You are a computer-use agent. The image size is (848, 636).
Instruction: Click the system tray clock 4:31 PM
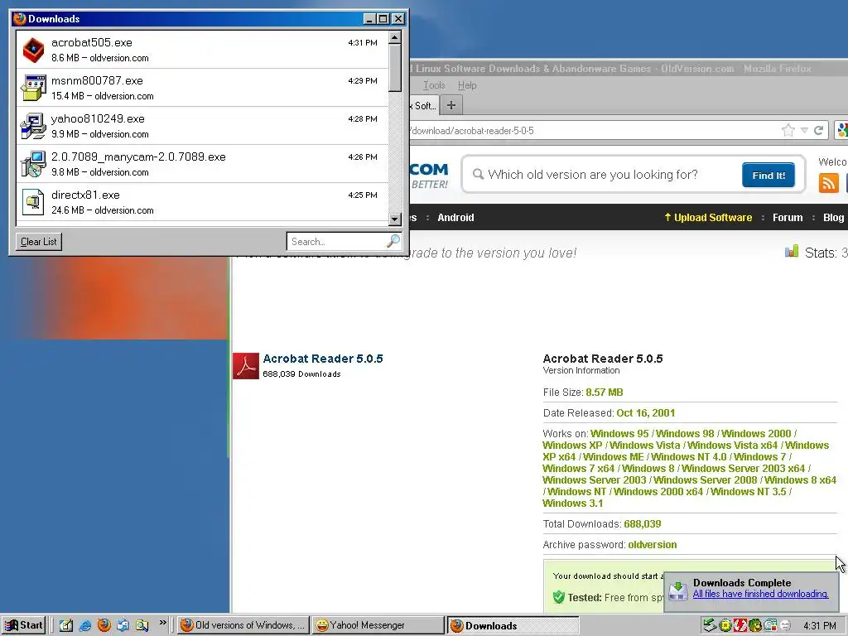(x=820, y=626)
